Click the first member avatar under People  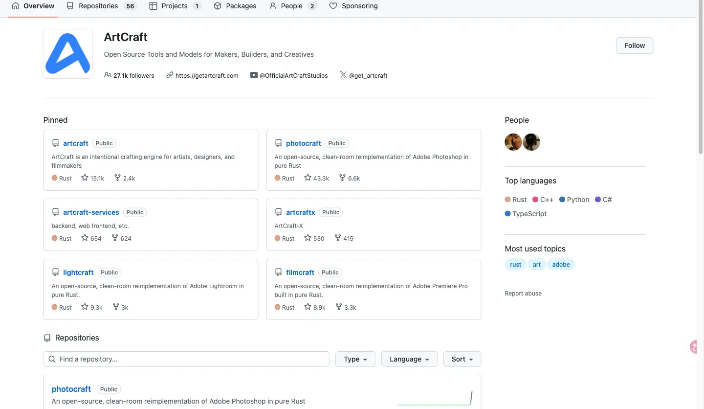click(513, 142)
